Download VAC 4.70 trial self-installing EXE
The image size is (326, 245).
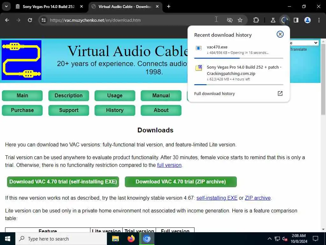tap(63, 182)
